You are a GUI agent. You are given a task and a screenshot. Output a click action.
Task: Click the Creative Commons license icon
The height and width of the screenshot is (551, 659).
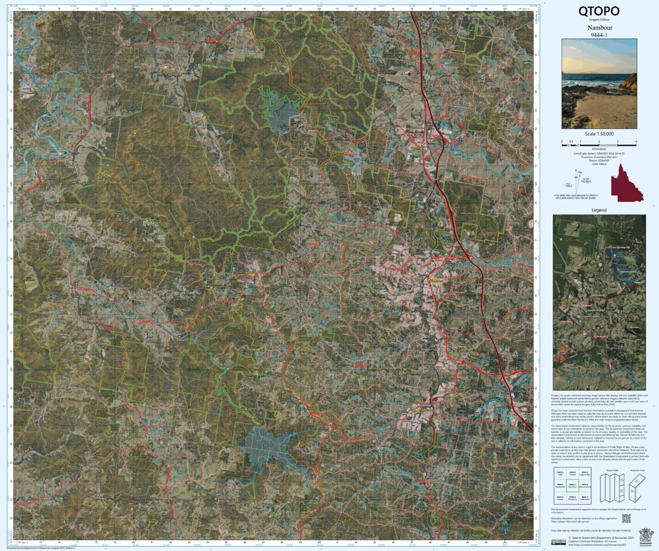pyautogui.click(x=559, y=542)
